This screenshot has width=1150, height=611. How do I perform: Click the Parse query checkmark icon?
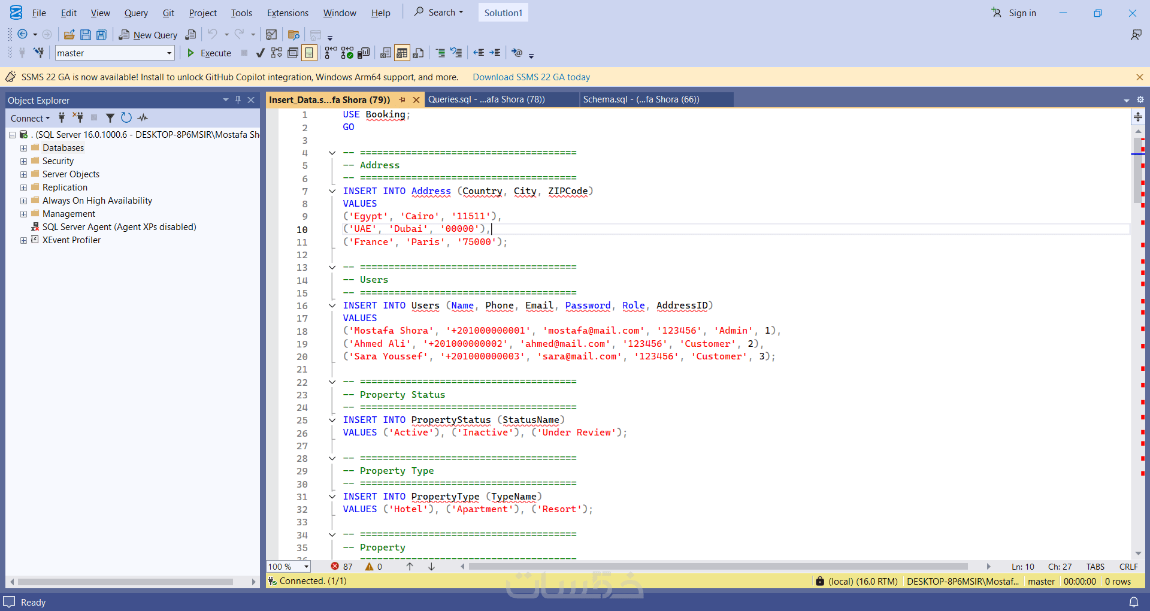point(260,53)
